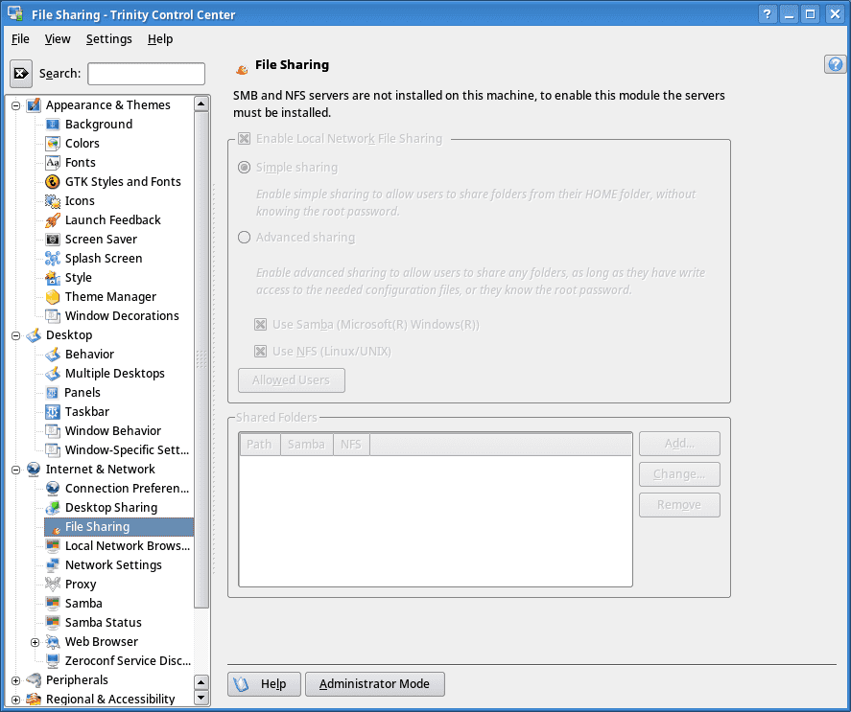Select the Advanced sharing radio button
851x712 pixels.
245,238
